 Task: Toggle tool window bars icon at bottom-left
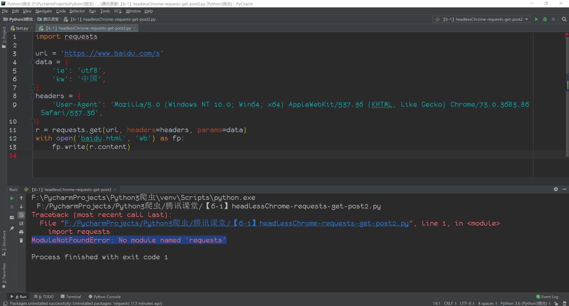5,303
